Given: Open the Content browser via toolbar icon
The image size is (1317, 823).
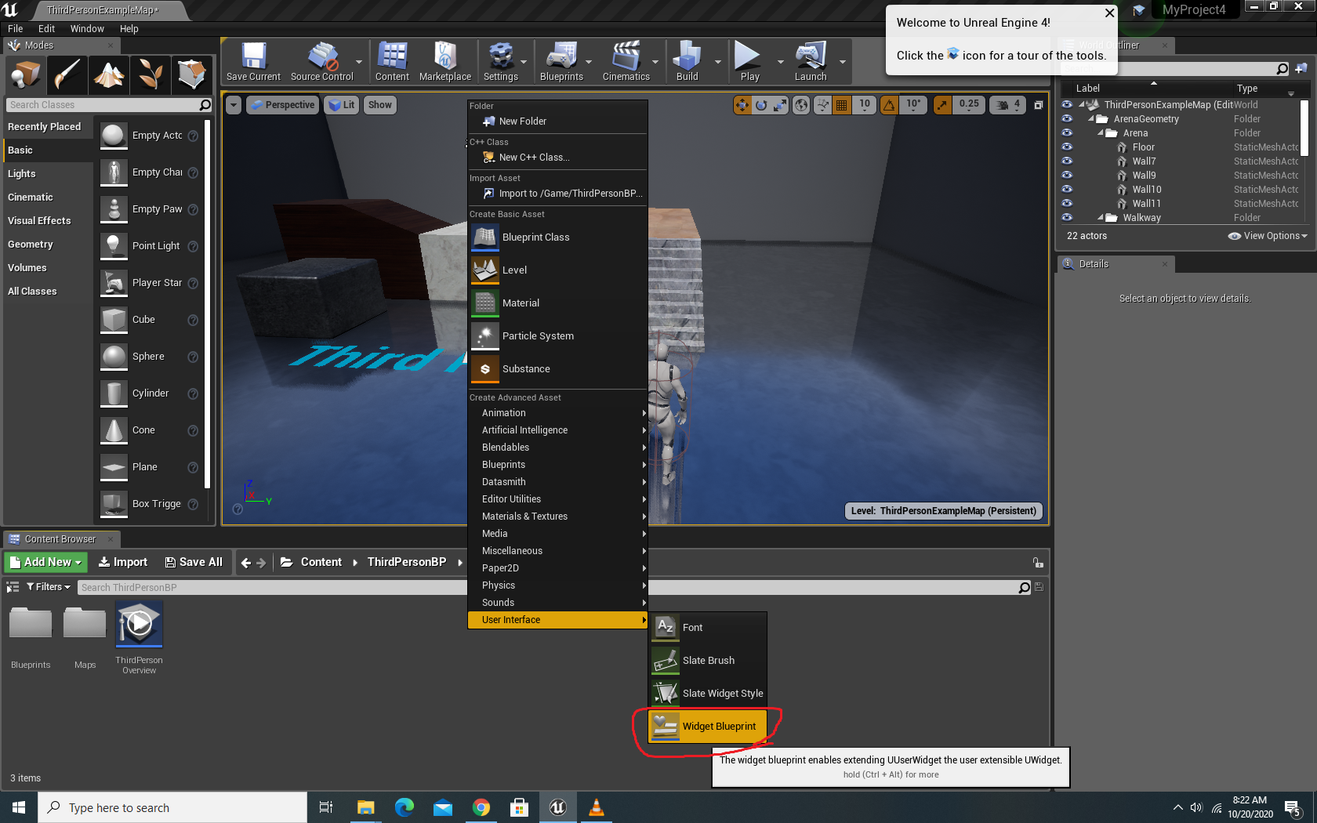Looking at the screenshot, I should [x=392, y=61].
